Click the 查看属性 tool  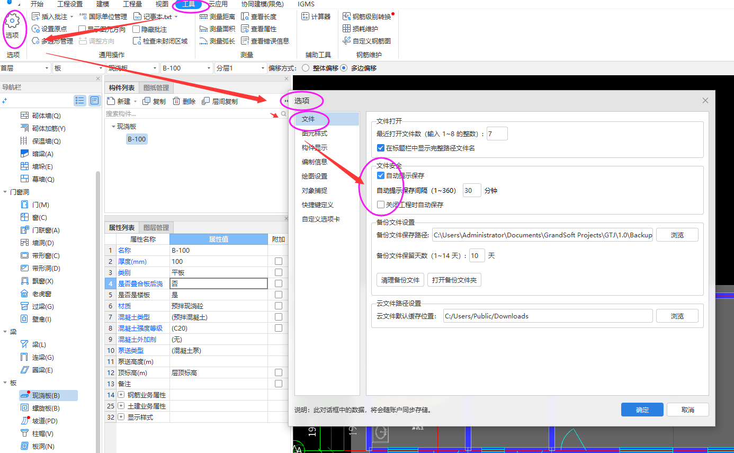point(258,29)
